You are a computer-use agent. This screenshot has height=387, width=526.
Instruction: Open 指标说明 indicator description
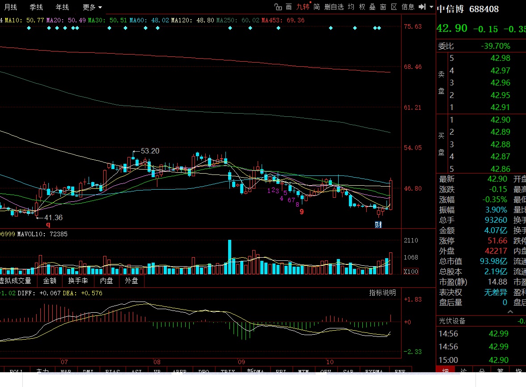click(x=382, y=293)
